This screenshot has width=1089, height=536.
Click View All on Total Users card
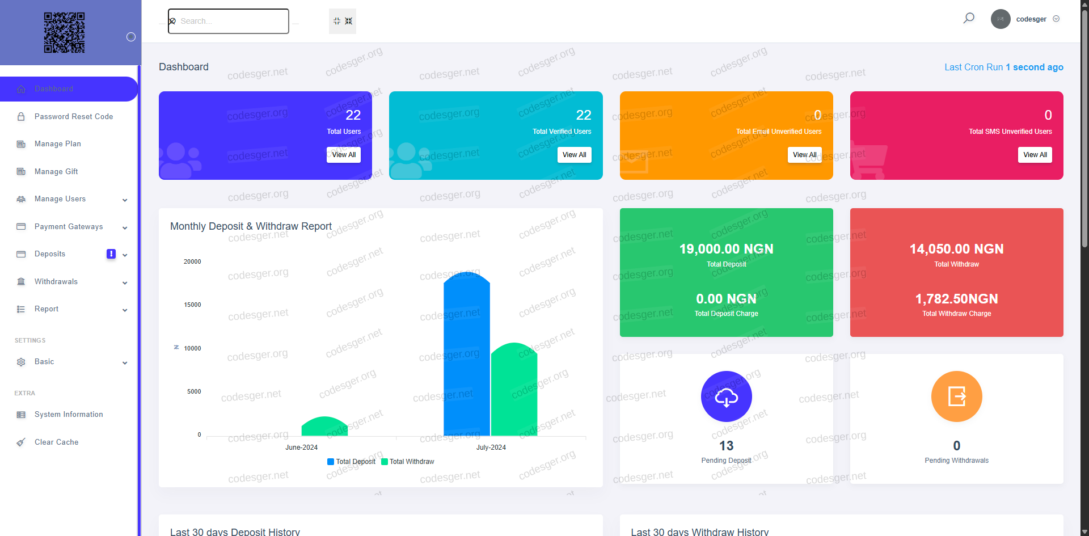click(x=343, y=155)
